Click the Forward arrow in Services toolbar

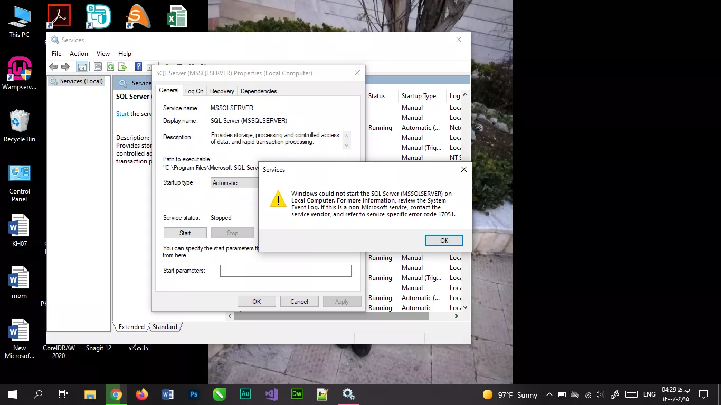coord(65,66)
